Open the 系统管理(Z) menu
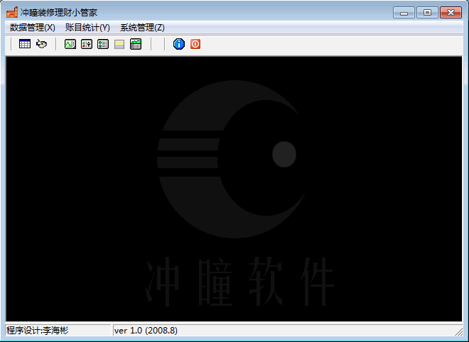This screenshot has height=342, width=469. coord(142,28)
